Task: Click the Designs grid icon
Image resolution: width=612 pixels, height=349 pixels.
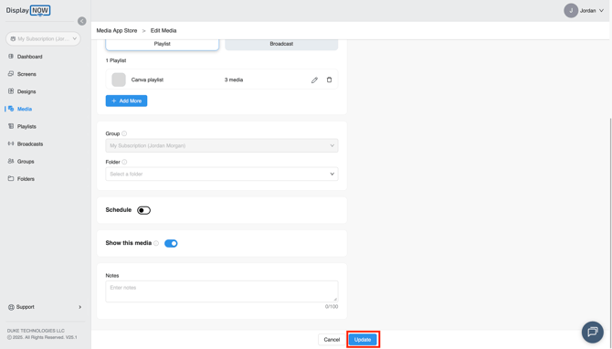Action: (x=11, y=91)
